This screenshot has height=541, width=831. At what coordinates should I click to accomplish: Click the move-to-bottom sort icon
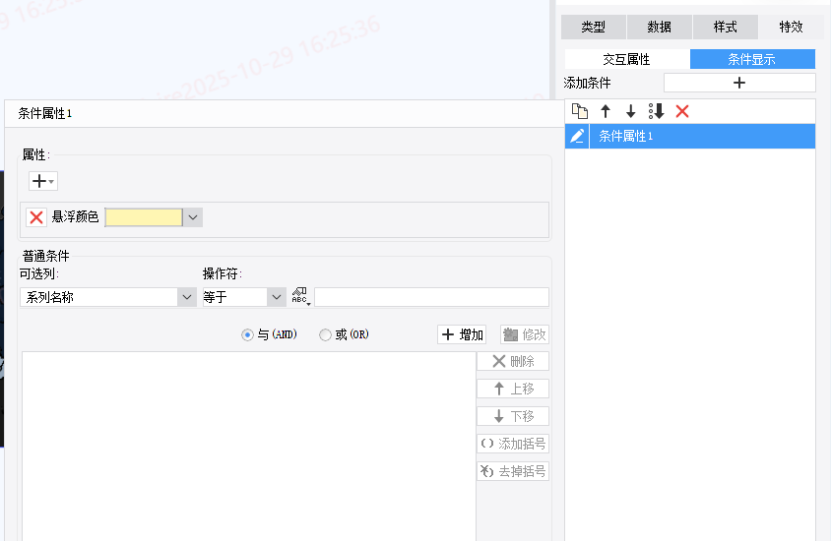[656, 111]
